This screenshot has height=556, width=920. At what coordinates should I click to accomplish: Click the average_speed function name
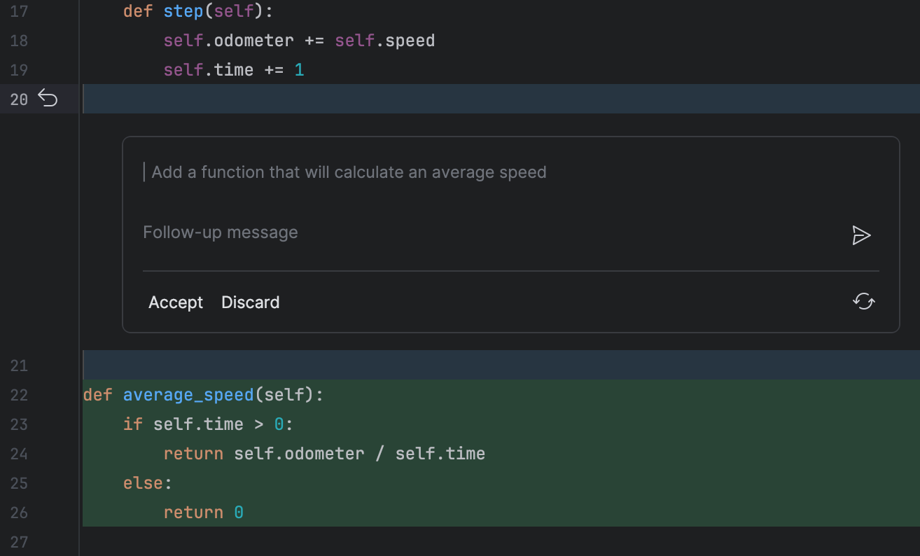(x=188, y=395)
